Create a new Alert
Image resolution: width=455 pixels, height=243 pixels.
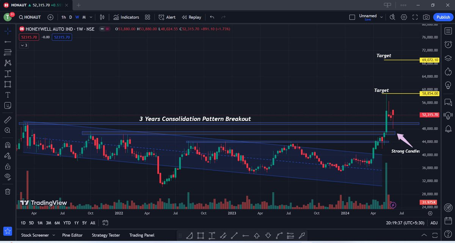(167, 17)
